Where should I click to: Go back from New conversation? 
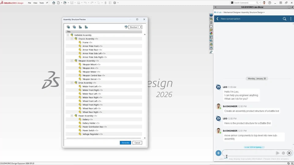pos(217,19)
